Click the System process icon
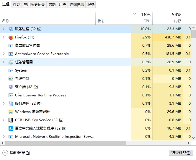196x160 pixels. (11, 70)
